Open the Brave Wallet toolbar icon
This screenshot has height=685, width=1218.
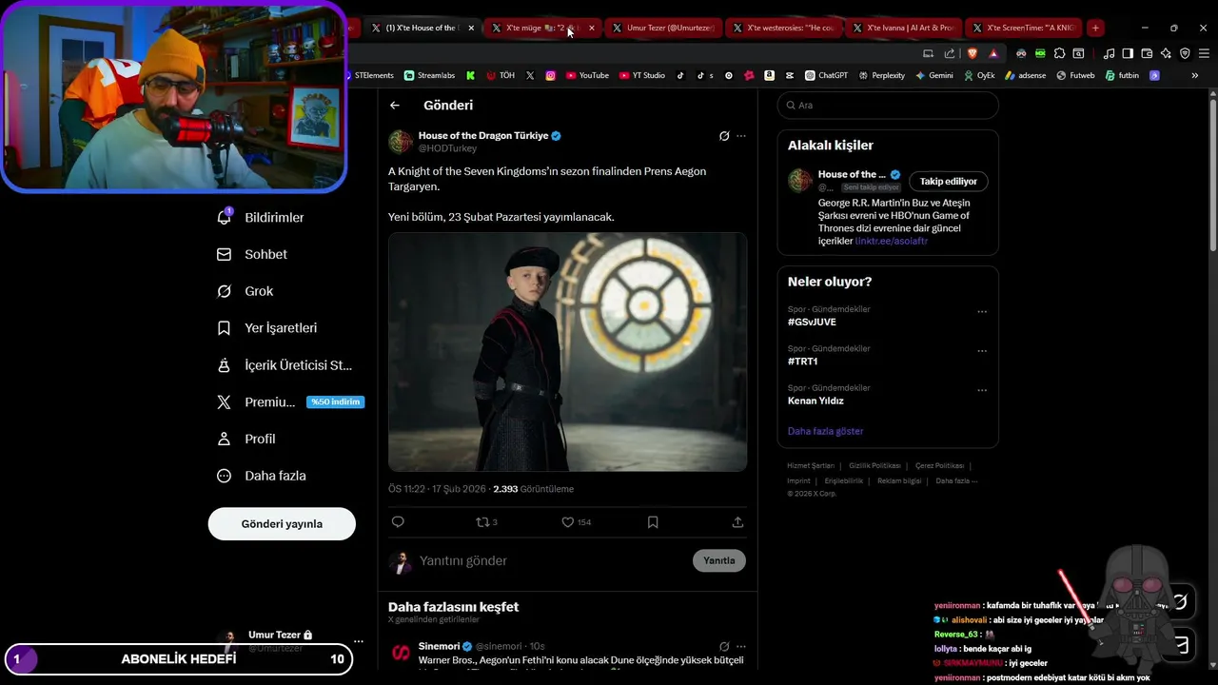(1147, 53)
